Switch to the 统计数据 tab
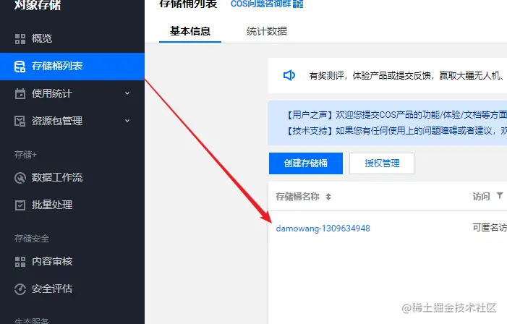Viewport: 507px width, 324px height. tap(267, 31)
